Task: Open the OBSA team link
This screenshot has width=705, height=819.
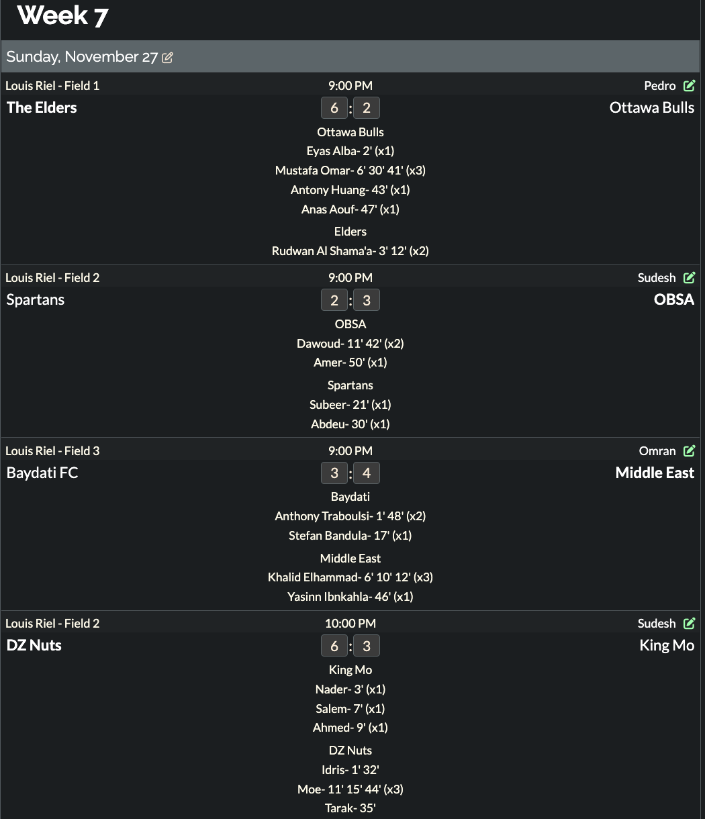Action: (x=674, y=299)
